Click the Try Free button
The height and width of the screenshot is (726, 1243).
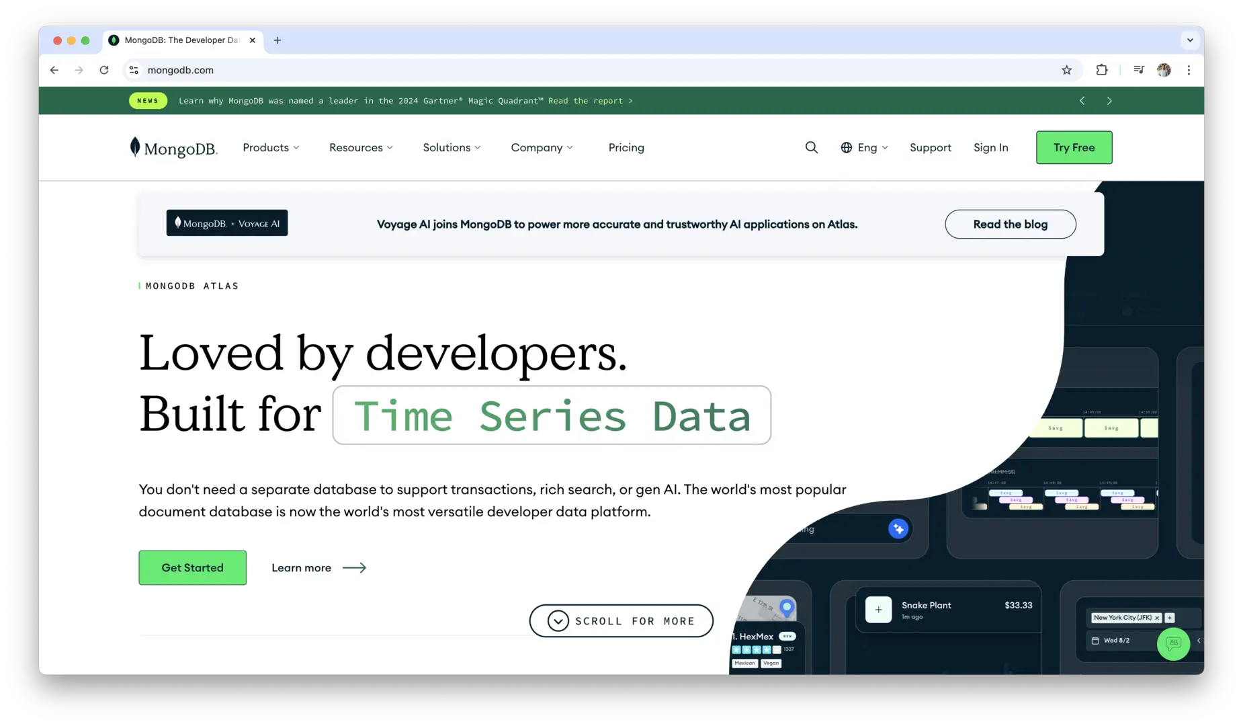pos(1074,147)
